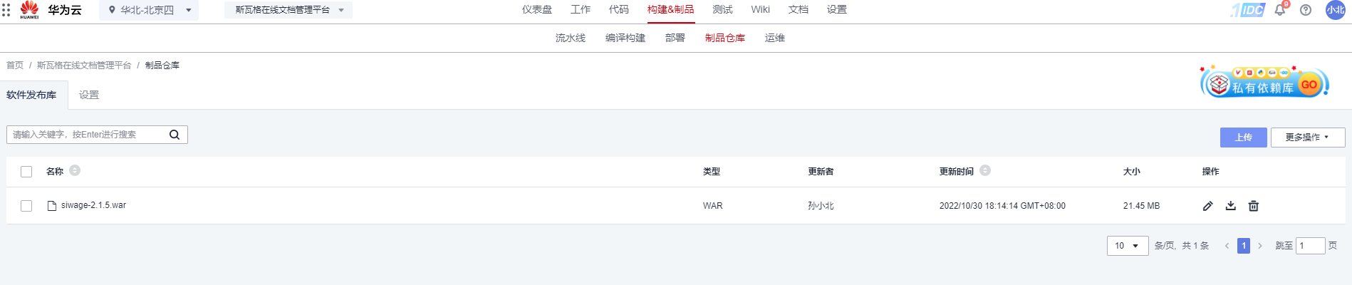The image size is (1352, 285).
Task: Delete siwage-2.1.5.war with trash icon
Action: 1253,206
